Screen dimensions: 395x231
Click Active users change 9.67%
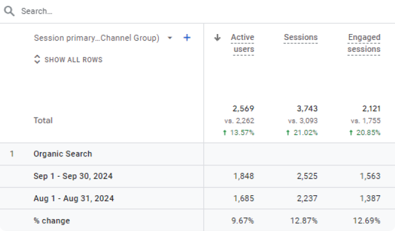tap(243, 221)
